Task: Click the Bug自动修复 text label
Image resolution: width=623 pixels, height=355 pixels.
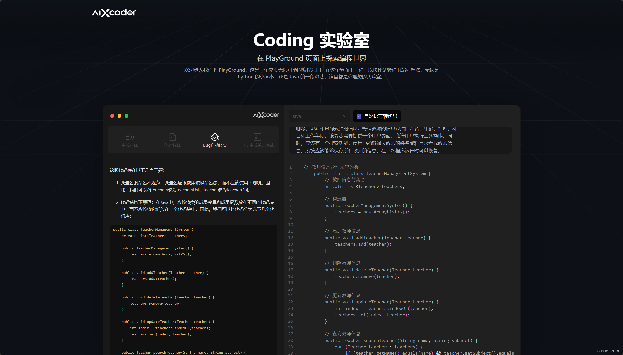Action: (x=215, y=145)
